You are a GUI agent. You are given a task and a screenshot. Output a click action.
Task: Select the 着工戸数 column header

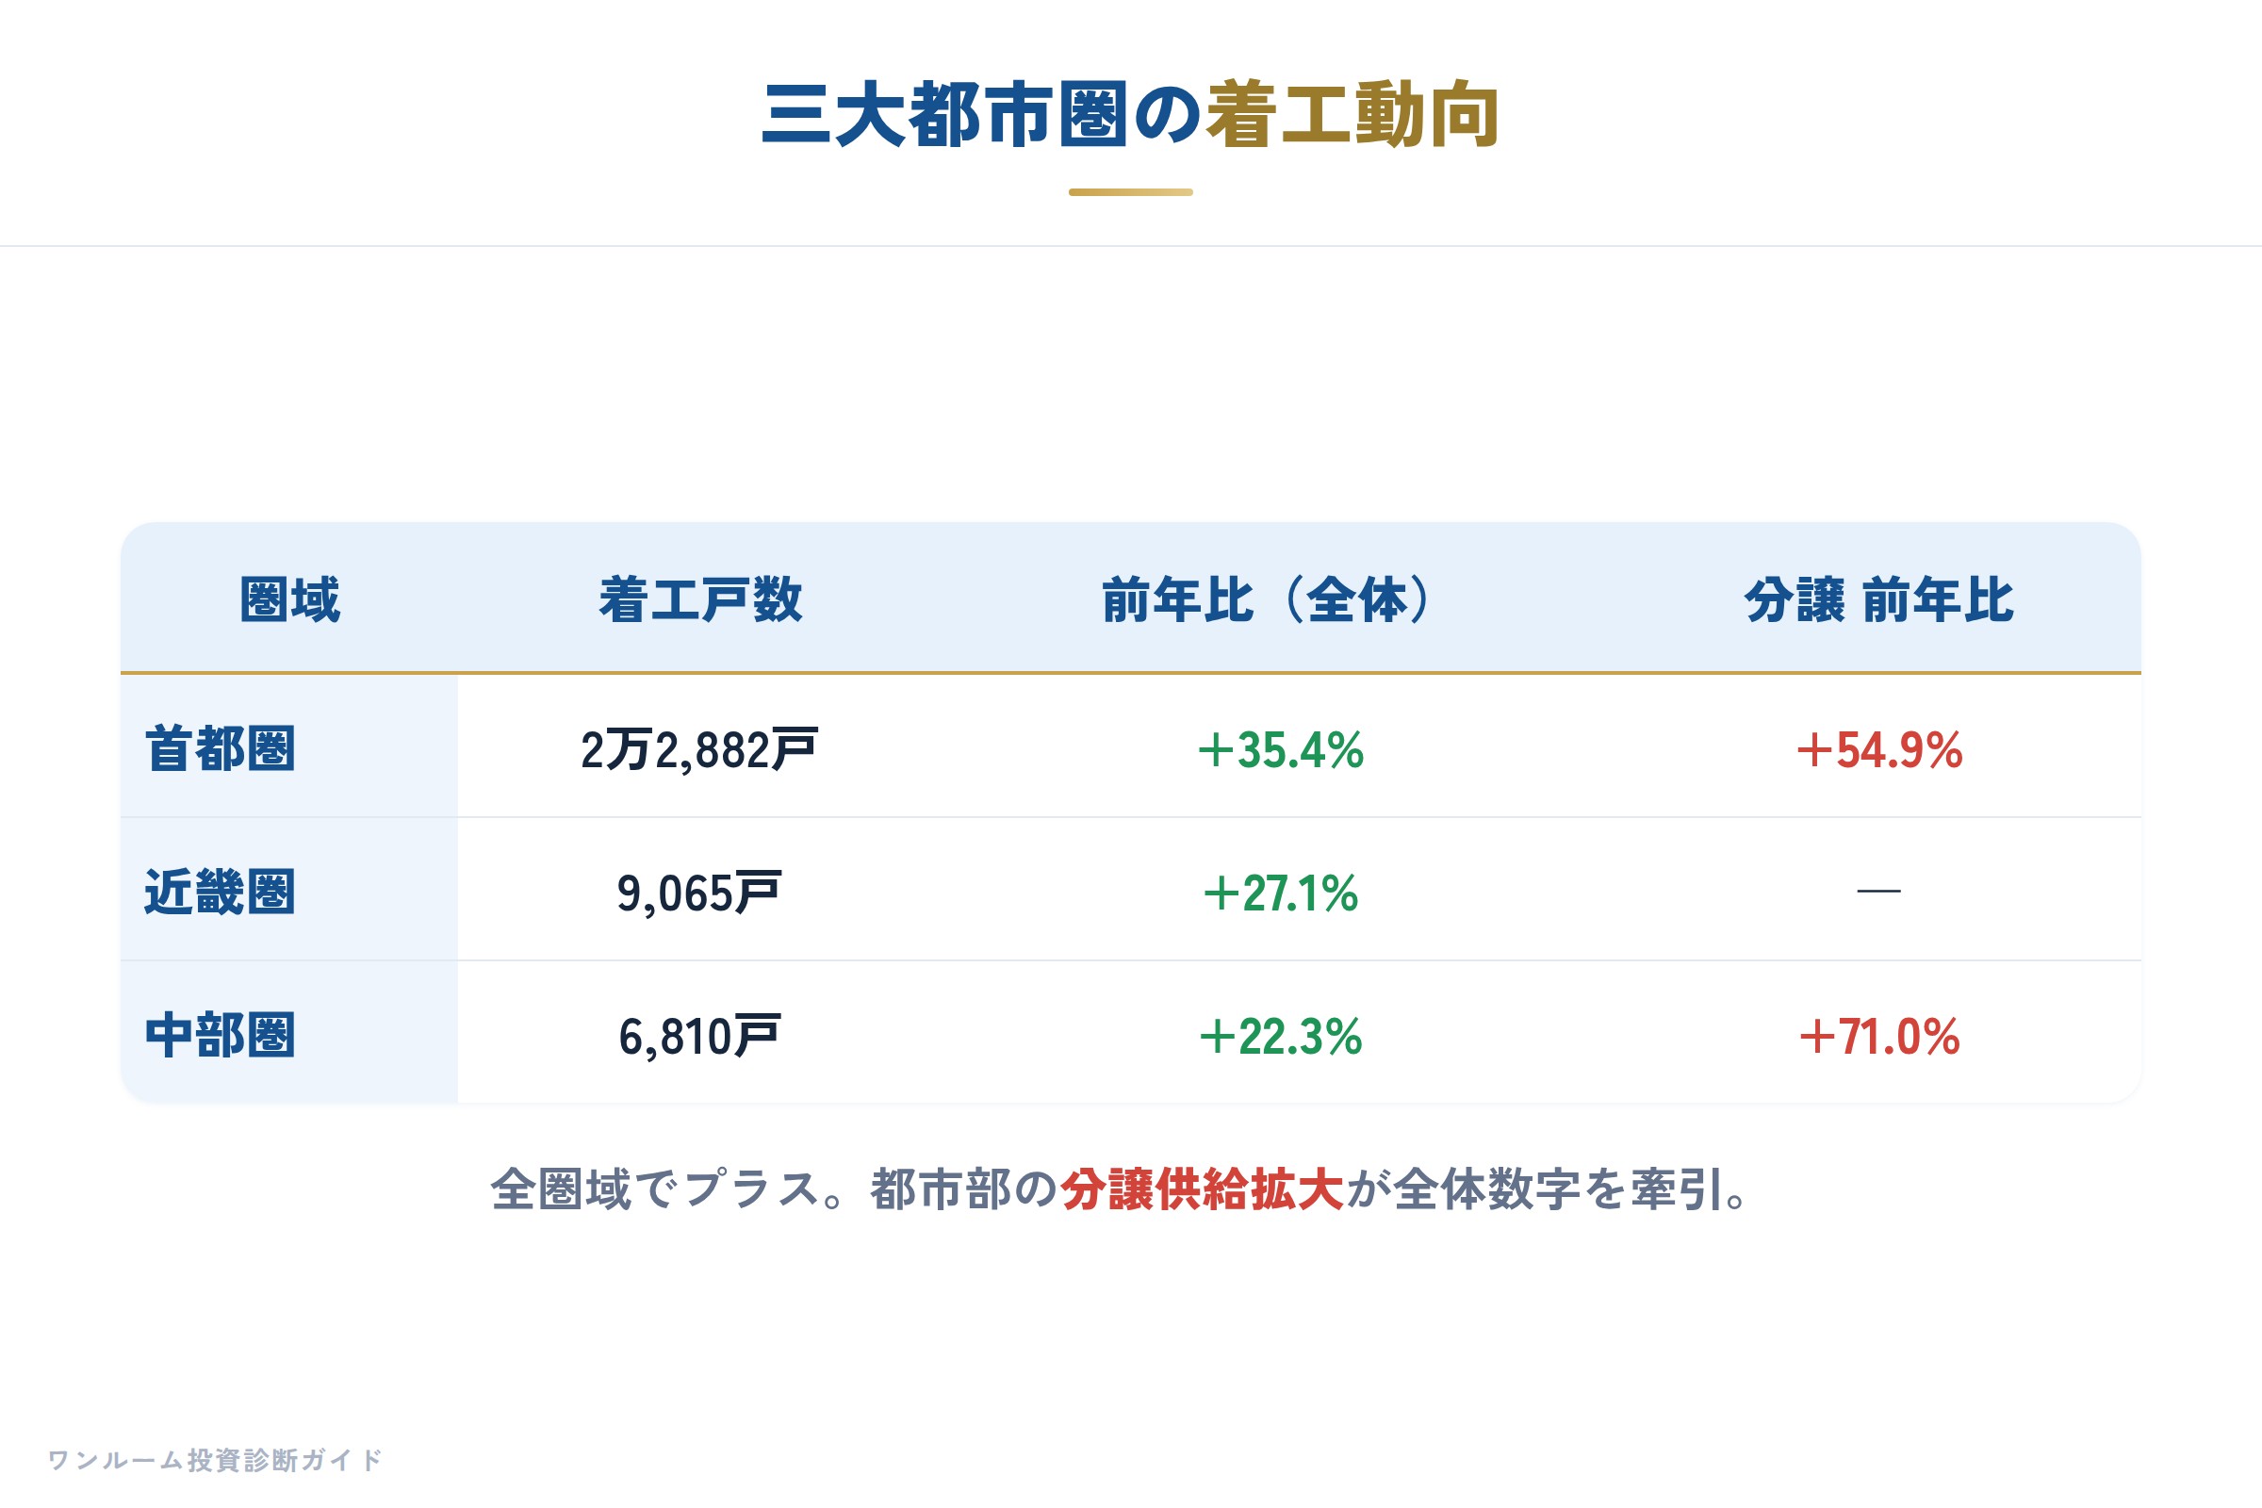point(700,600)
